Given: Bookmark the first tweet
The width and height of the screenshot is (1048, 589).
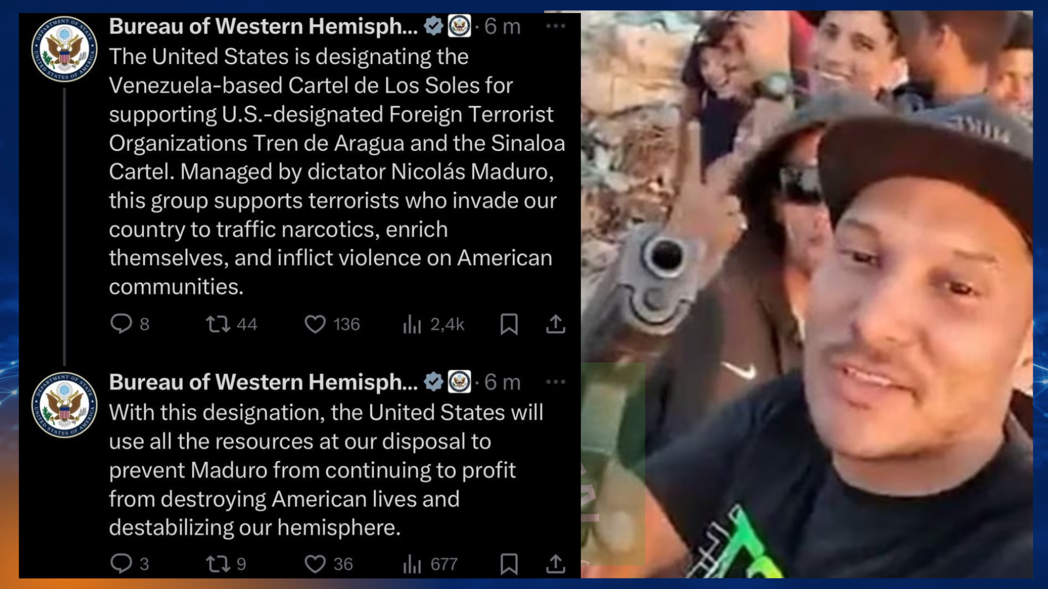Looking at the screenshot, I should point(509,324).
